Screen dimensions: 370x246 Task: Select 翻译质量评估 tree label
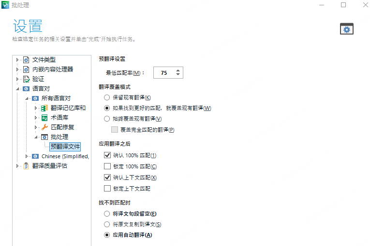[x=50, y=166]
